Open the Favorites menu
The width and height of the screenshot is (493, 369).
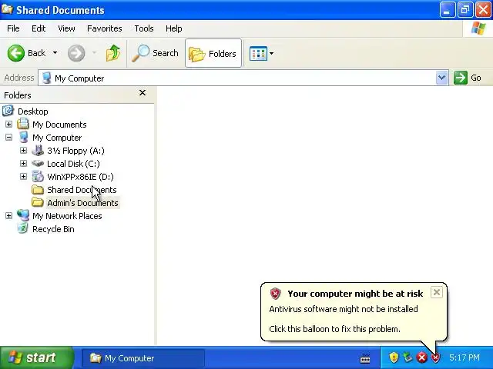click(105, 28)
